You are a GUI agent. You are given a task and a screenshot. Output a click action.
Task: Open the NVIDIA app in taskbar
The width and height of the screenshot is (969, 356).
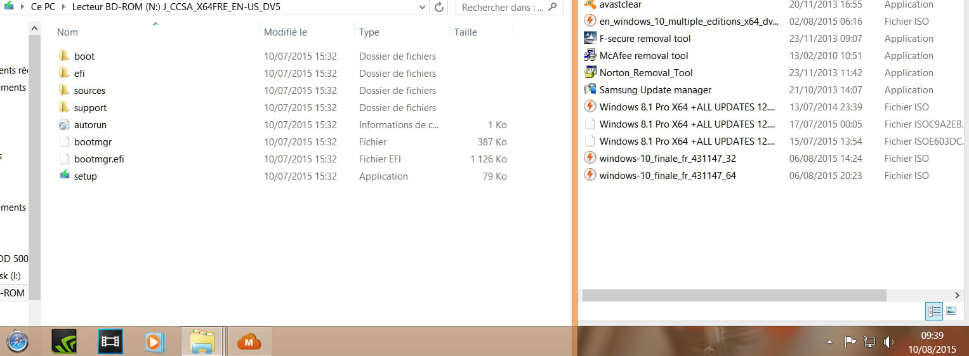point(63,342)
